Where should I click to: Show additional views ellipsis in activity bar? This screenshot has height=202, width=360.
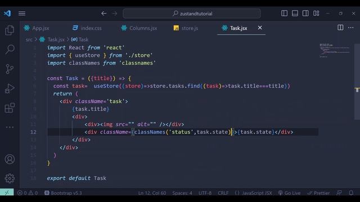[x=10, y=127]
